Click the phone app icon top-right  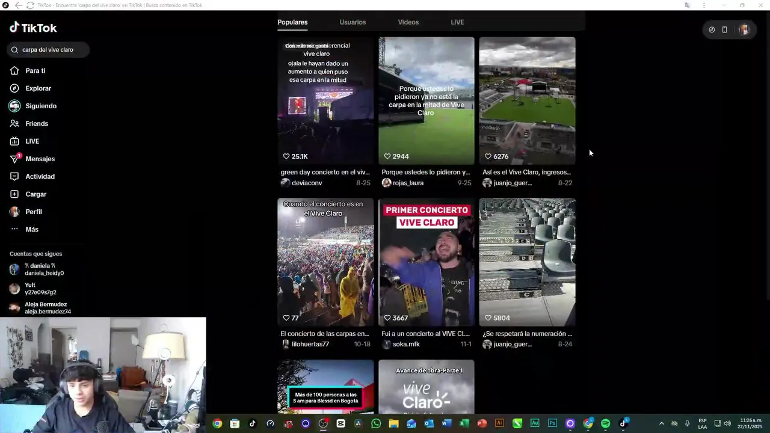point(724,29)
